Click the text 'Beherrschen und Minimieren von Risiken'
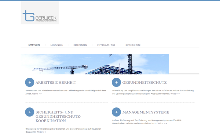This screenshot has height=137, width=220. tap(44, 91)
